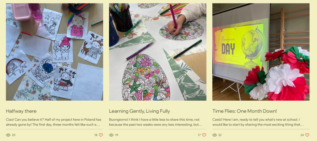Click the excerpt beginning with "Cześć! Here I am"
317x141 pixels.
pyautogui.click(x=258, y=122)
